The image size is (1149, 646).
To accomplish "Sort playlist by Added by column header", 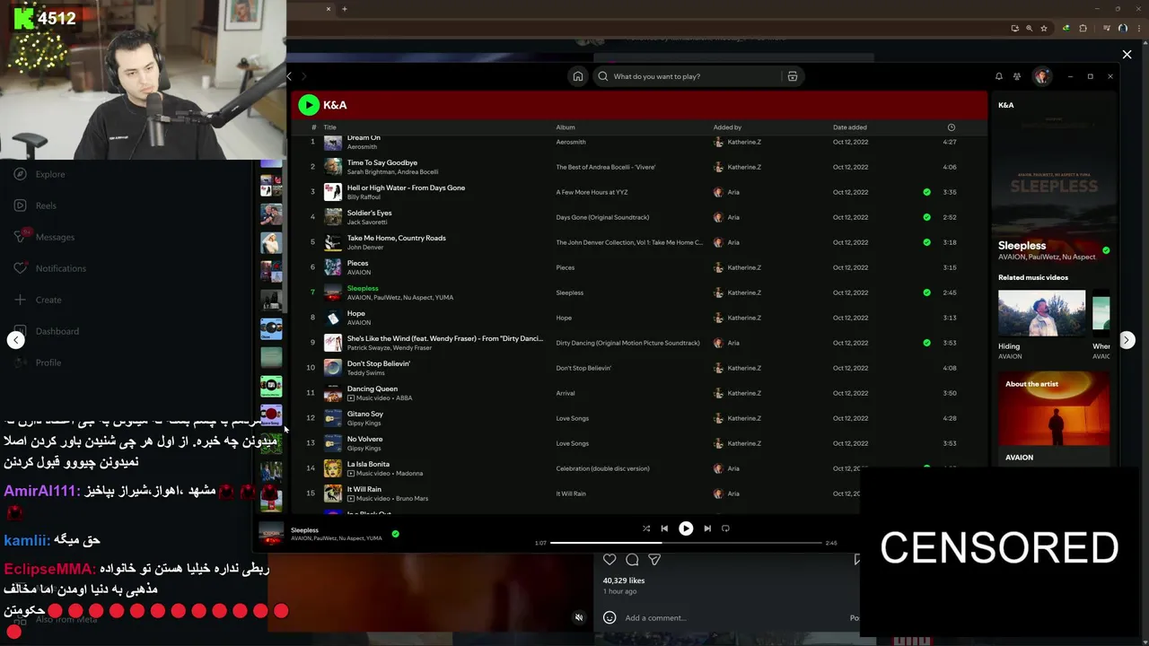I will (727, 127).
